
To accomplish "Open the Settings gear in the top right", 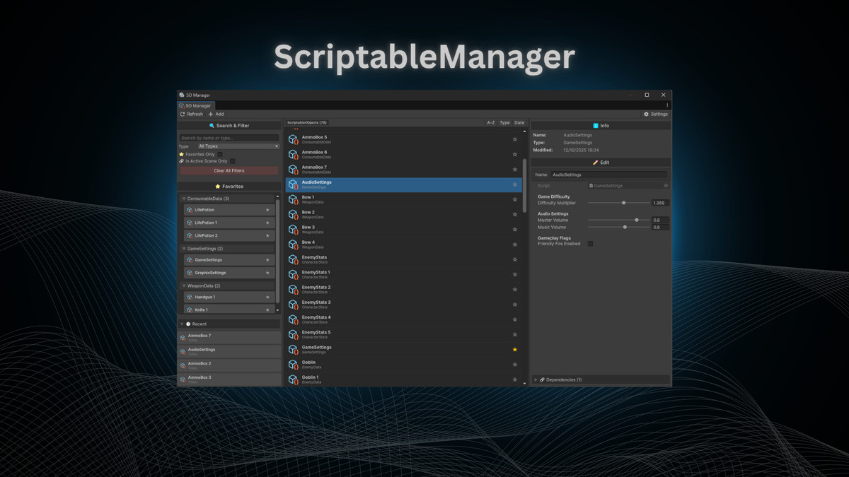I will 647,114.
